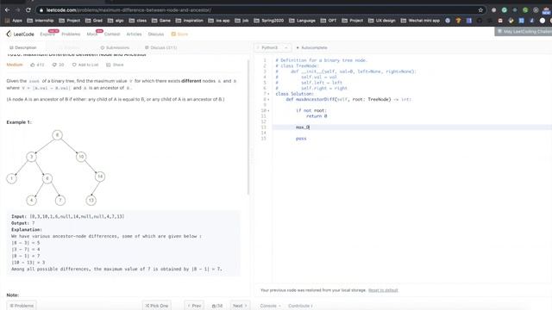Open the Game bookmark folder
The height and width of the screenshot is (310, 552).
click(161, 21)
